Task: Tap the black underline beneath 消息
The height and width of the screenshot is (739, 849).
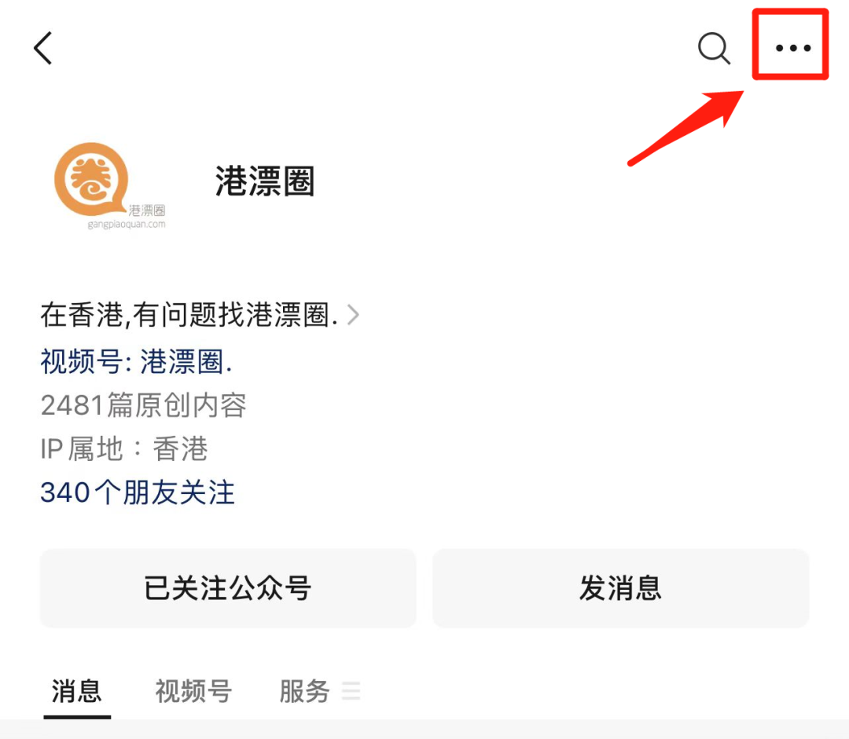Action: [77, 717]
